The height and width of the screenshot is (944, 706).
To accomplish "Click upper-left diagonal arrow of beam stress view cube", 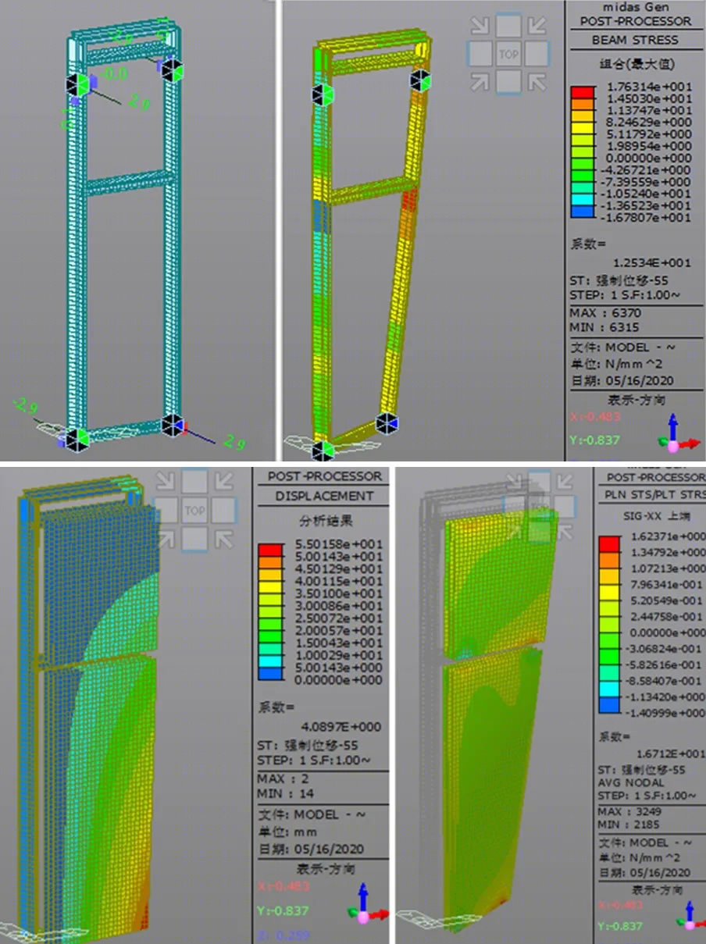I will pyautogui.click(x=480, y=27).
